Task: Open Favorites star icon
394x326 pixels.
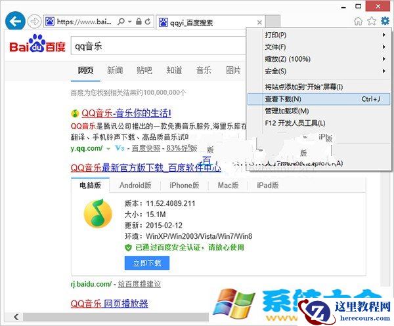Action: pyautogui.click(x=372, y=21)
